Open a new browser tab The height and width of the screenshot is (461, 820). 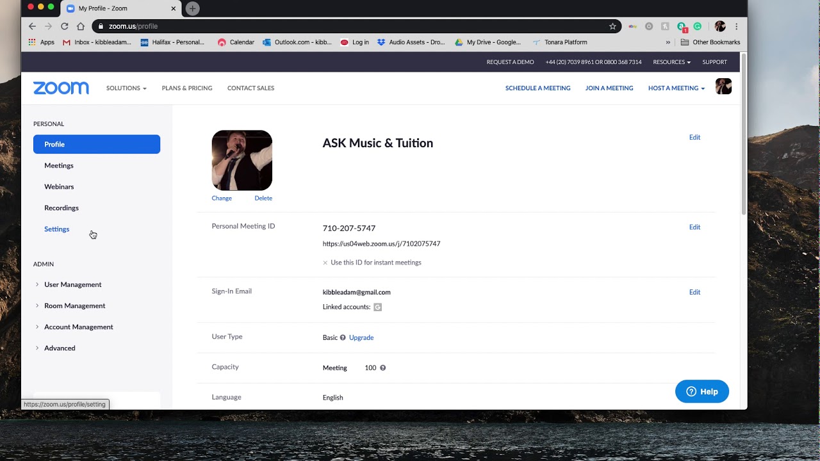click(x=192, y=8)
